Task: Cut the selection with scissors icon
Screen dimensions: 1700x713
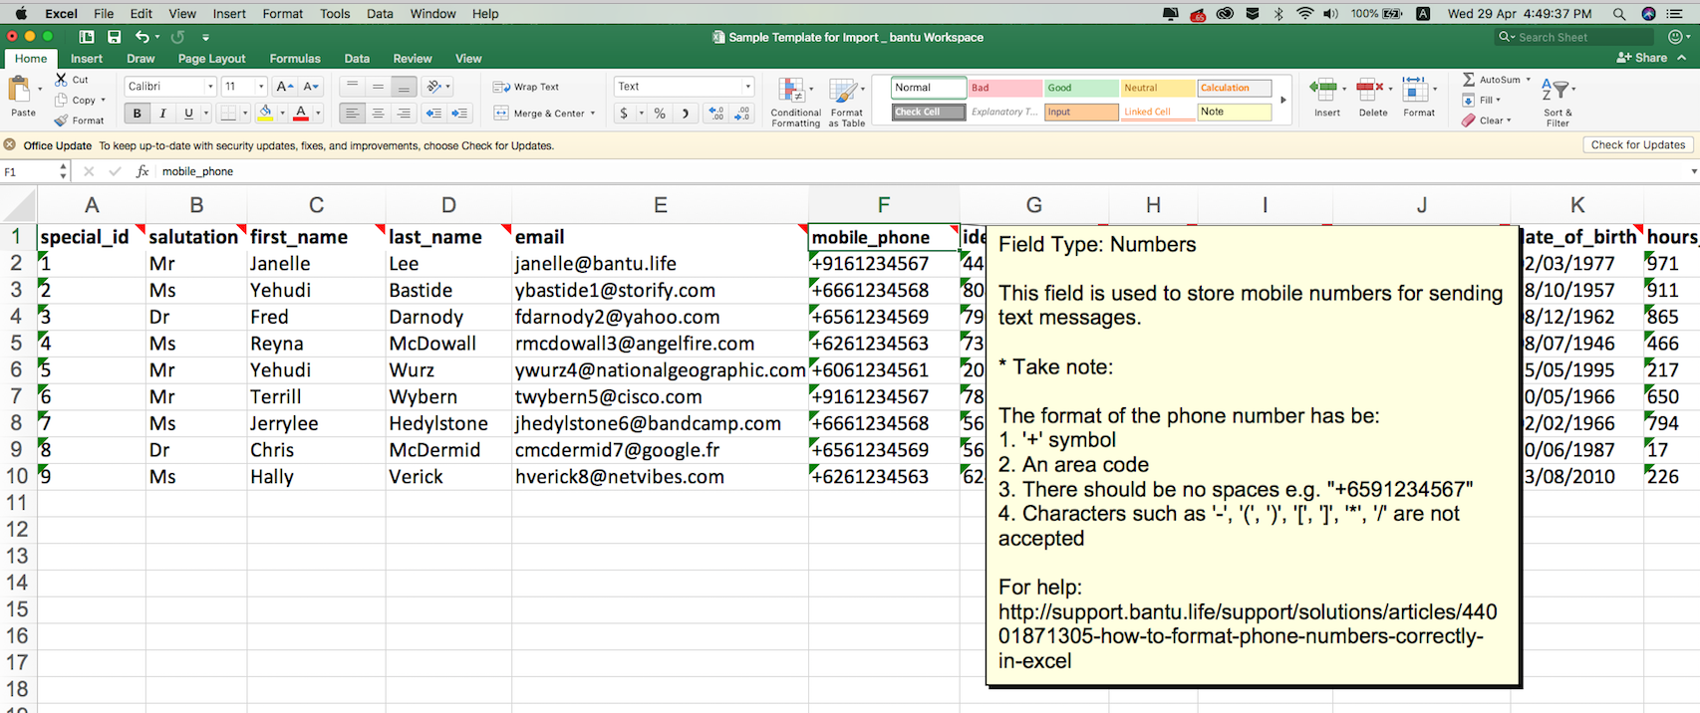Action: (62, 79)
